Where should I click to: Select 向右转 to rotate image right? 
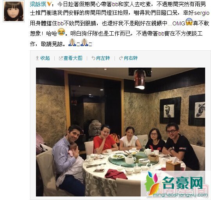point(131,58)
